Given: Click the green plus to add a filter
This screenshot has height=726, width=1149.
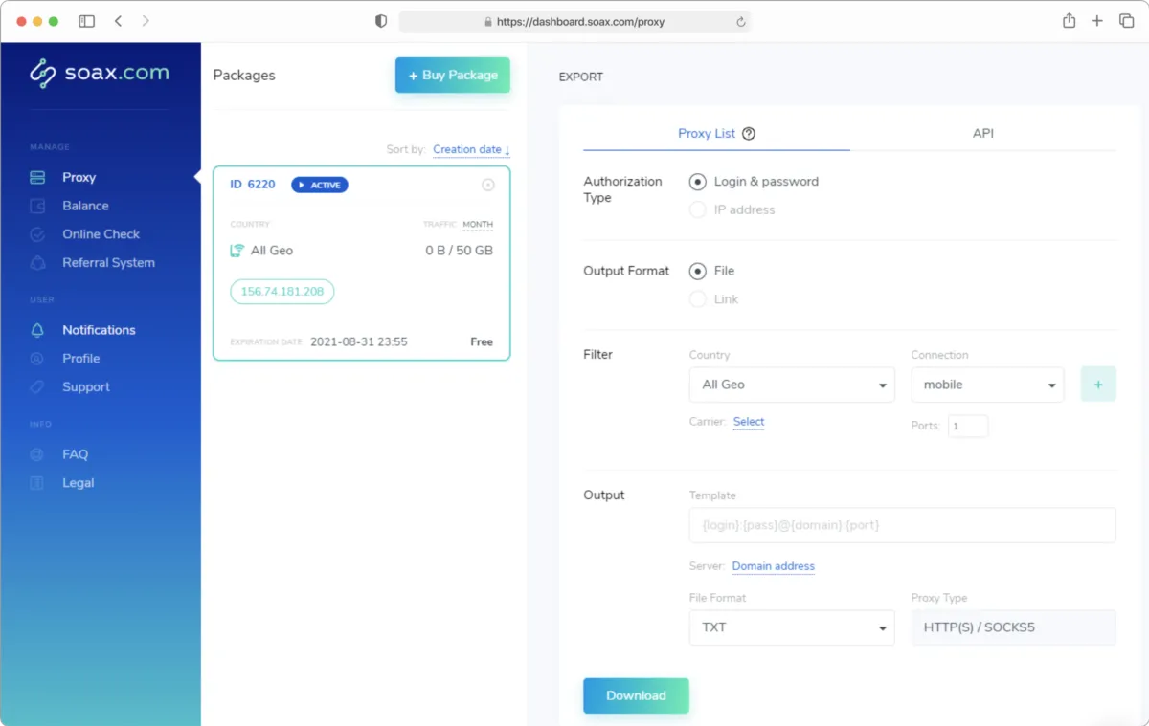Looking at the screenshot, I should 1098,383.
